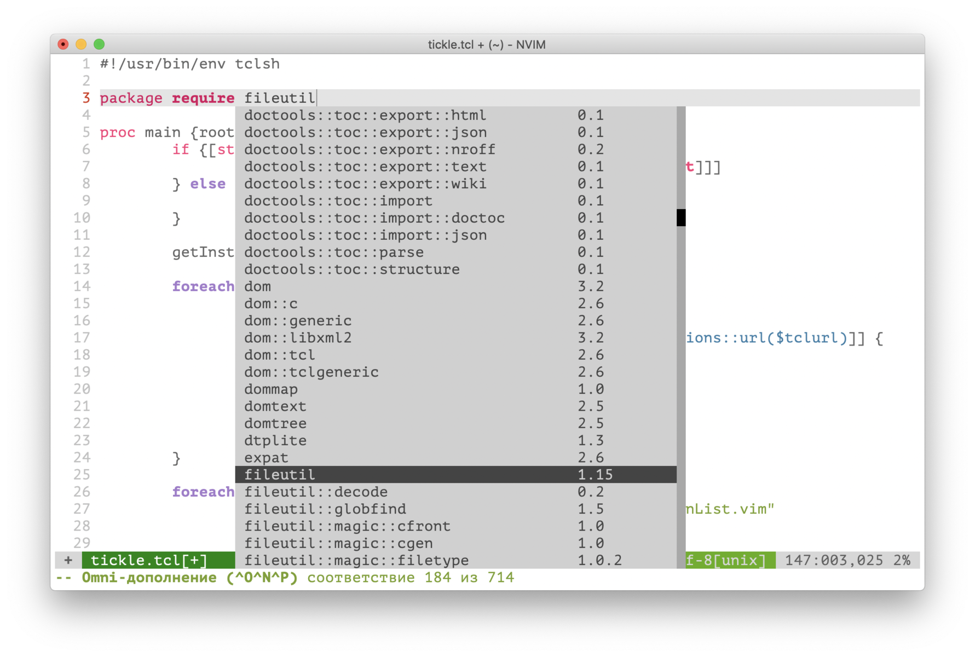Click the 147:003,025 cursor position indicator
This screenshot has height=657, width=975.
pyautogui.click(x=834, y=561)
